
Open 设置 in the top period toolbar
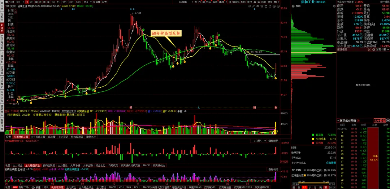[104, 2]
